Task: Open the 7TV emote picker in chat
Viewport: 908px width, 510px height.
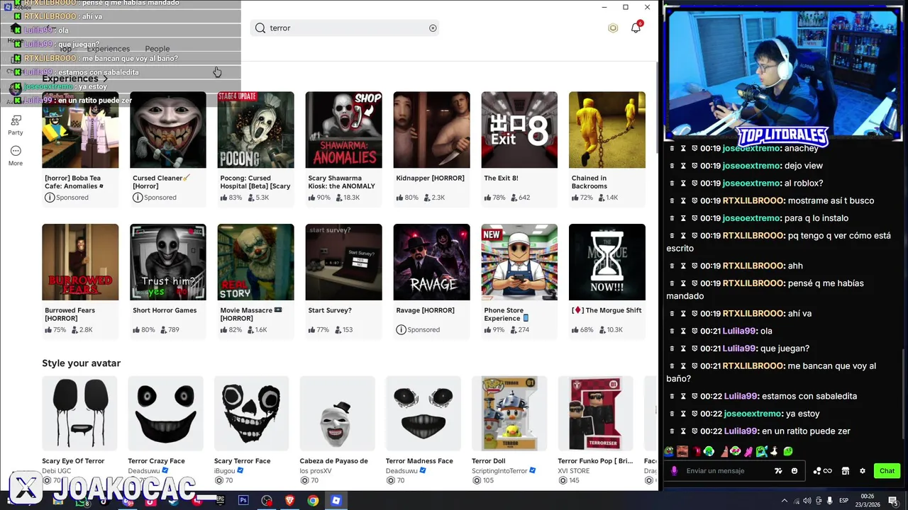Action: (x=778, y=471)
